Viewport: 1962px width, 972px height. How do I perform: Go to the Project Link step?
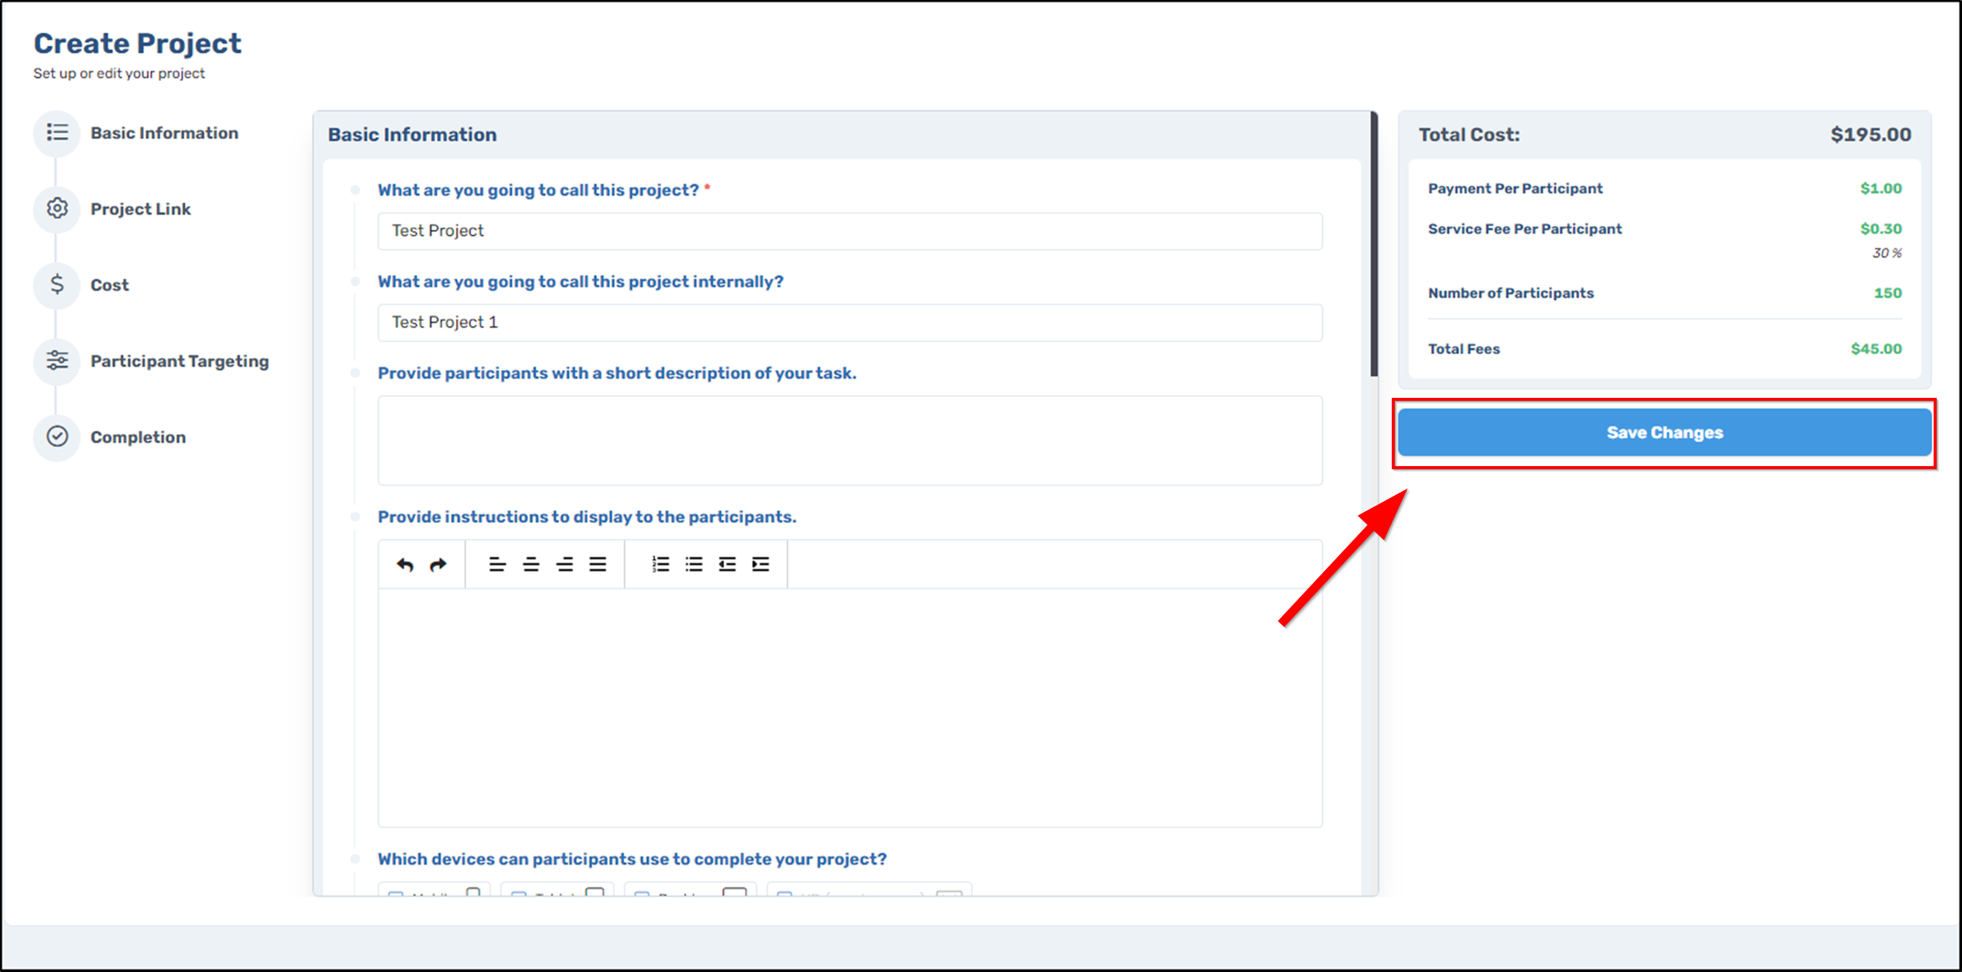pos(141,209)
